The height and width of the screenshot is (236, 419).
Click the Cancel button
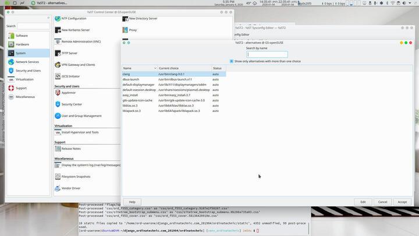click(383, 202)
